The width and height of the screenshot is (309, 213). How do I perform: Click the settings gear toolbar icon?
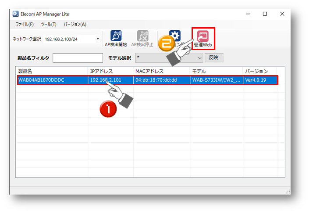175,36
